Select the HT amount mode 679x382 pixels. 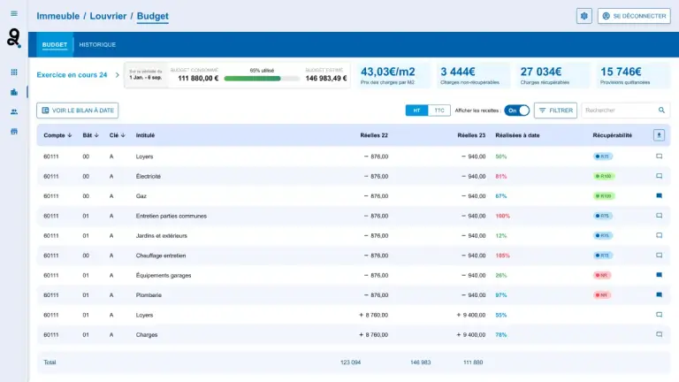[x=416, y=111]
